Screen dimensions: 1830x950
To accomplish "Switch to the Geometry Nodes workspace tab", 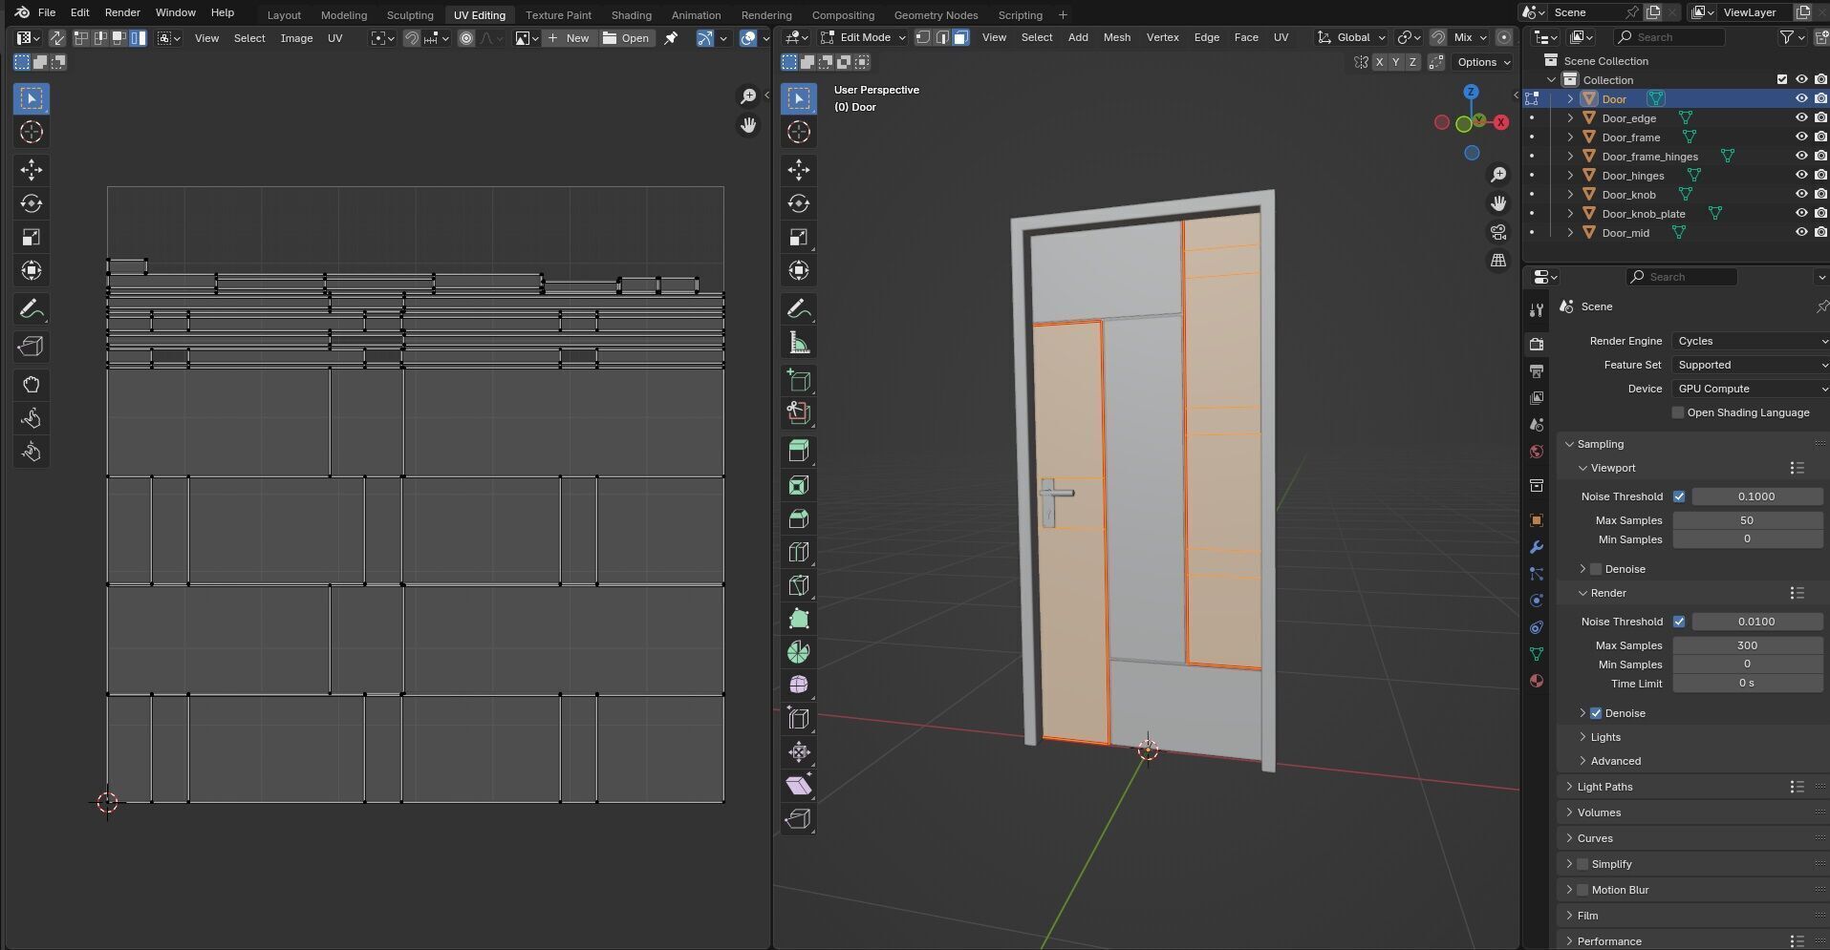I will (x=936, y=15).
